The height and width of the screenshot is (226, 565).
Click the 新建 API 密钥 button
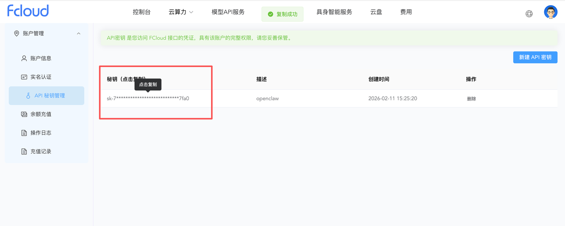[x=535, y=57]
